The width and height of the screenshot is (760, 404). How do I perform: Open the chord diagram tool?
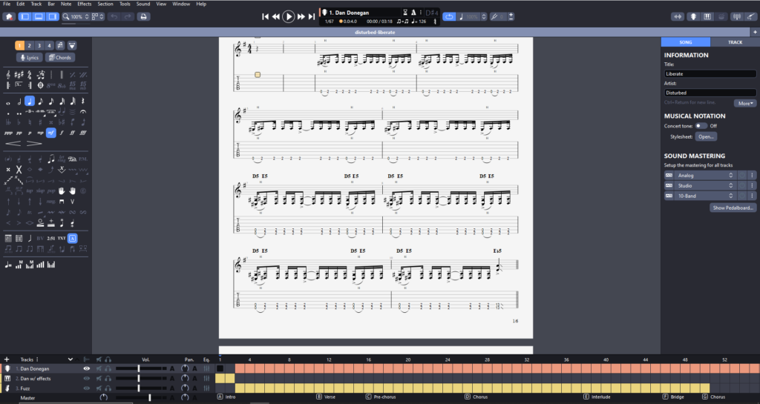pyautogui.click(x=8, y=238)
